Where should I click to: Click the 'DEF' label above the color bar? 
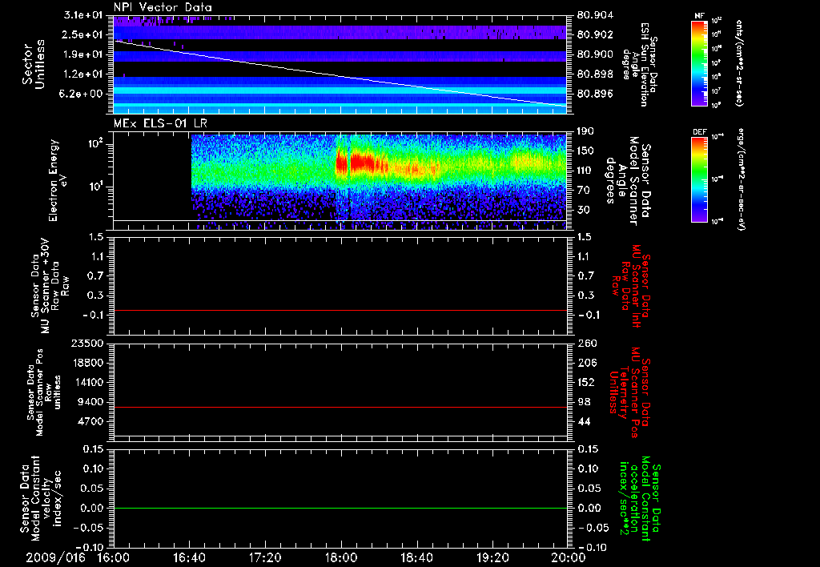click(x=699, y=132)
